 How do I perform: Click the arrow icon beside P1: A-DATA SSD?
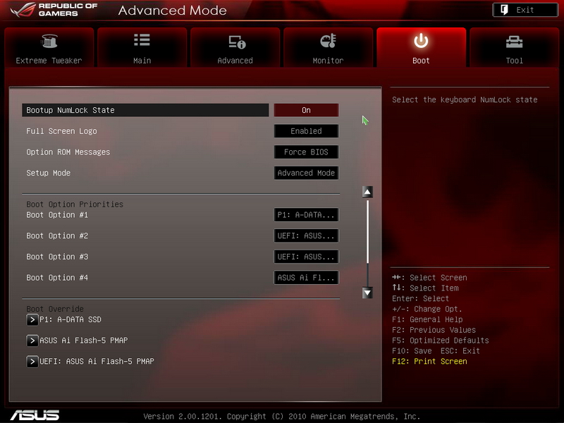pos(32,319)
